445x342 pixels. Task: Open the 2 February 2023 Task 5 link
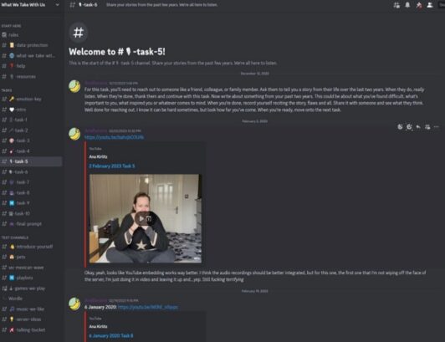[112, 166]
